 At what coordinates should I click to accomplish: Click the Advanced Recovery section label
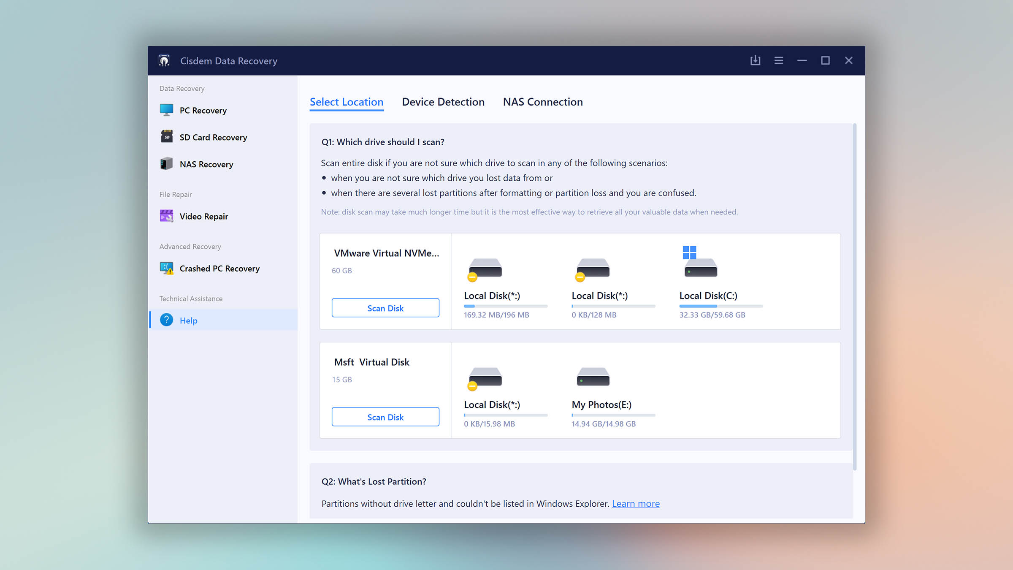click(190, 246)
